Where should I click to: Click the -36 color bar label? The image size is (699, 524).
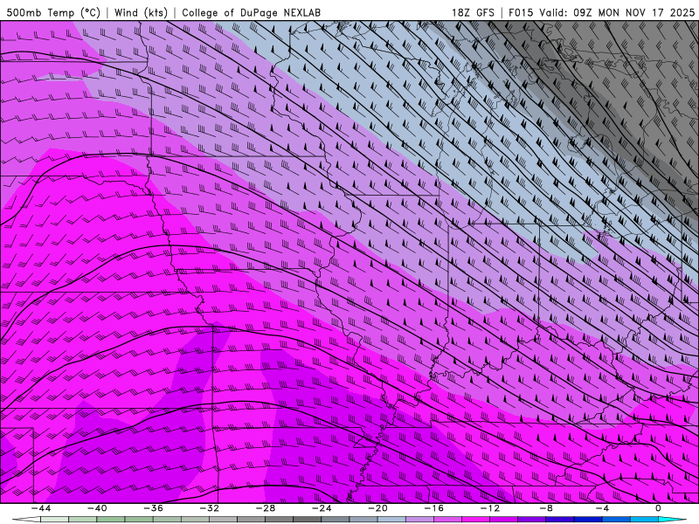click(154, 508)
